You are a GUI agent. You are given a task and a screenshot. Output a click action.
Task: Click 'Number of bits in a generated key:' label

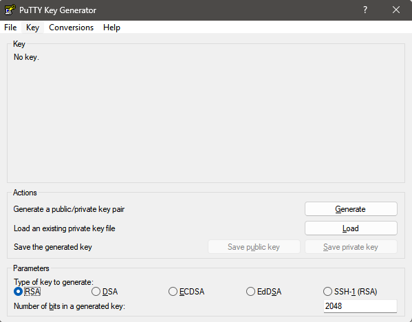(69, 306)
